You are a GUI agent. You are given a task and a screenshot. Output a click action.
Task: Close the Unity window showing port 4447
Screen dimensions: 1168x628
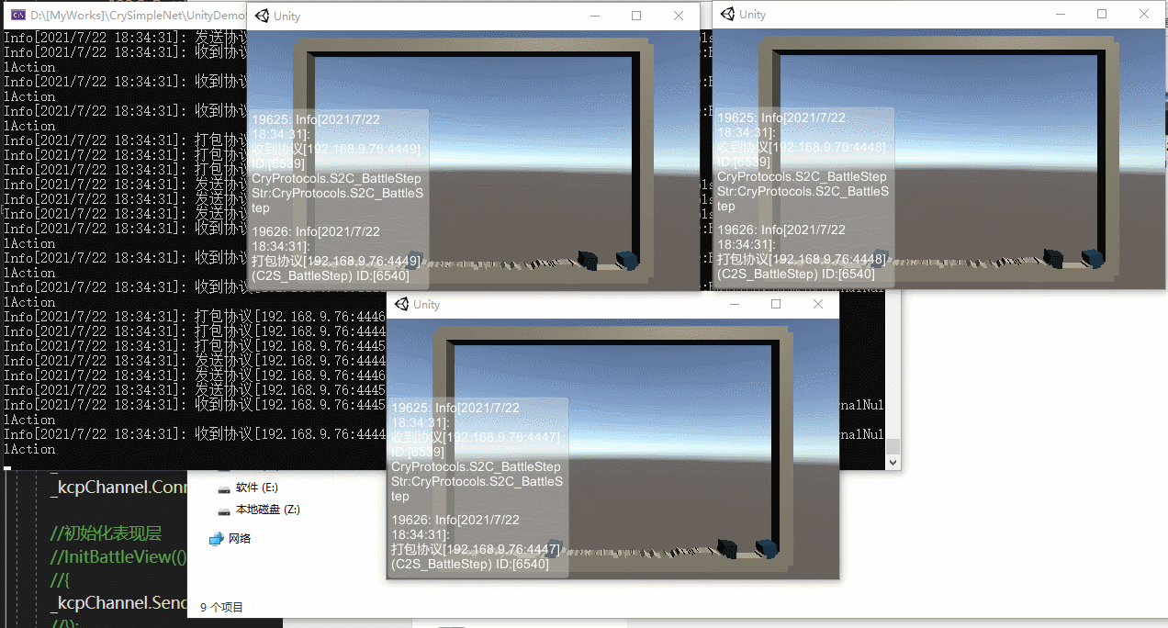(818, 304)
